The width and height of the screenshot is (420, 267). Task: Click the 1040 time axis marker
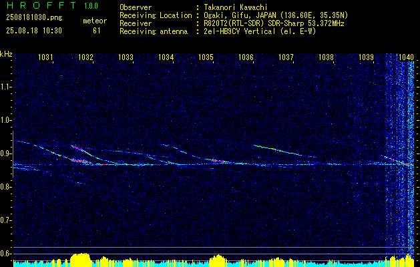pos(406,57)
